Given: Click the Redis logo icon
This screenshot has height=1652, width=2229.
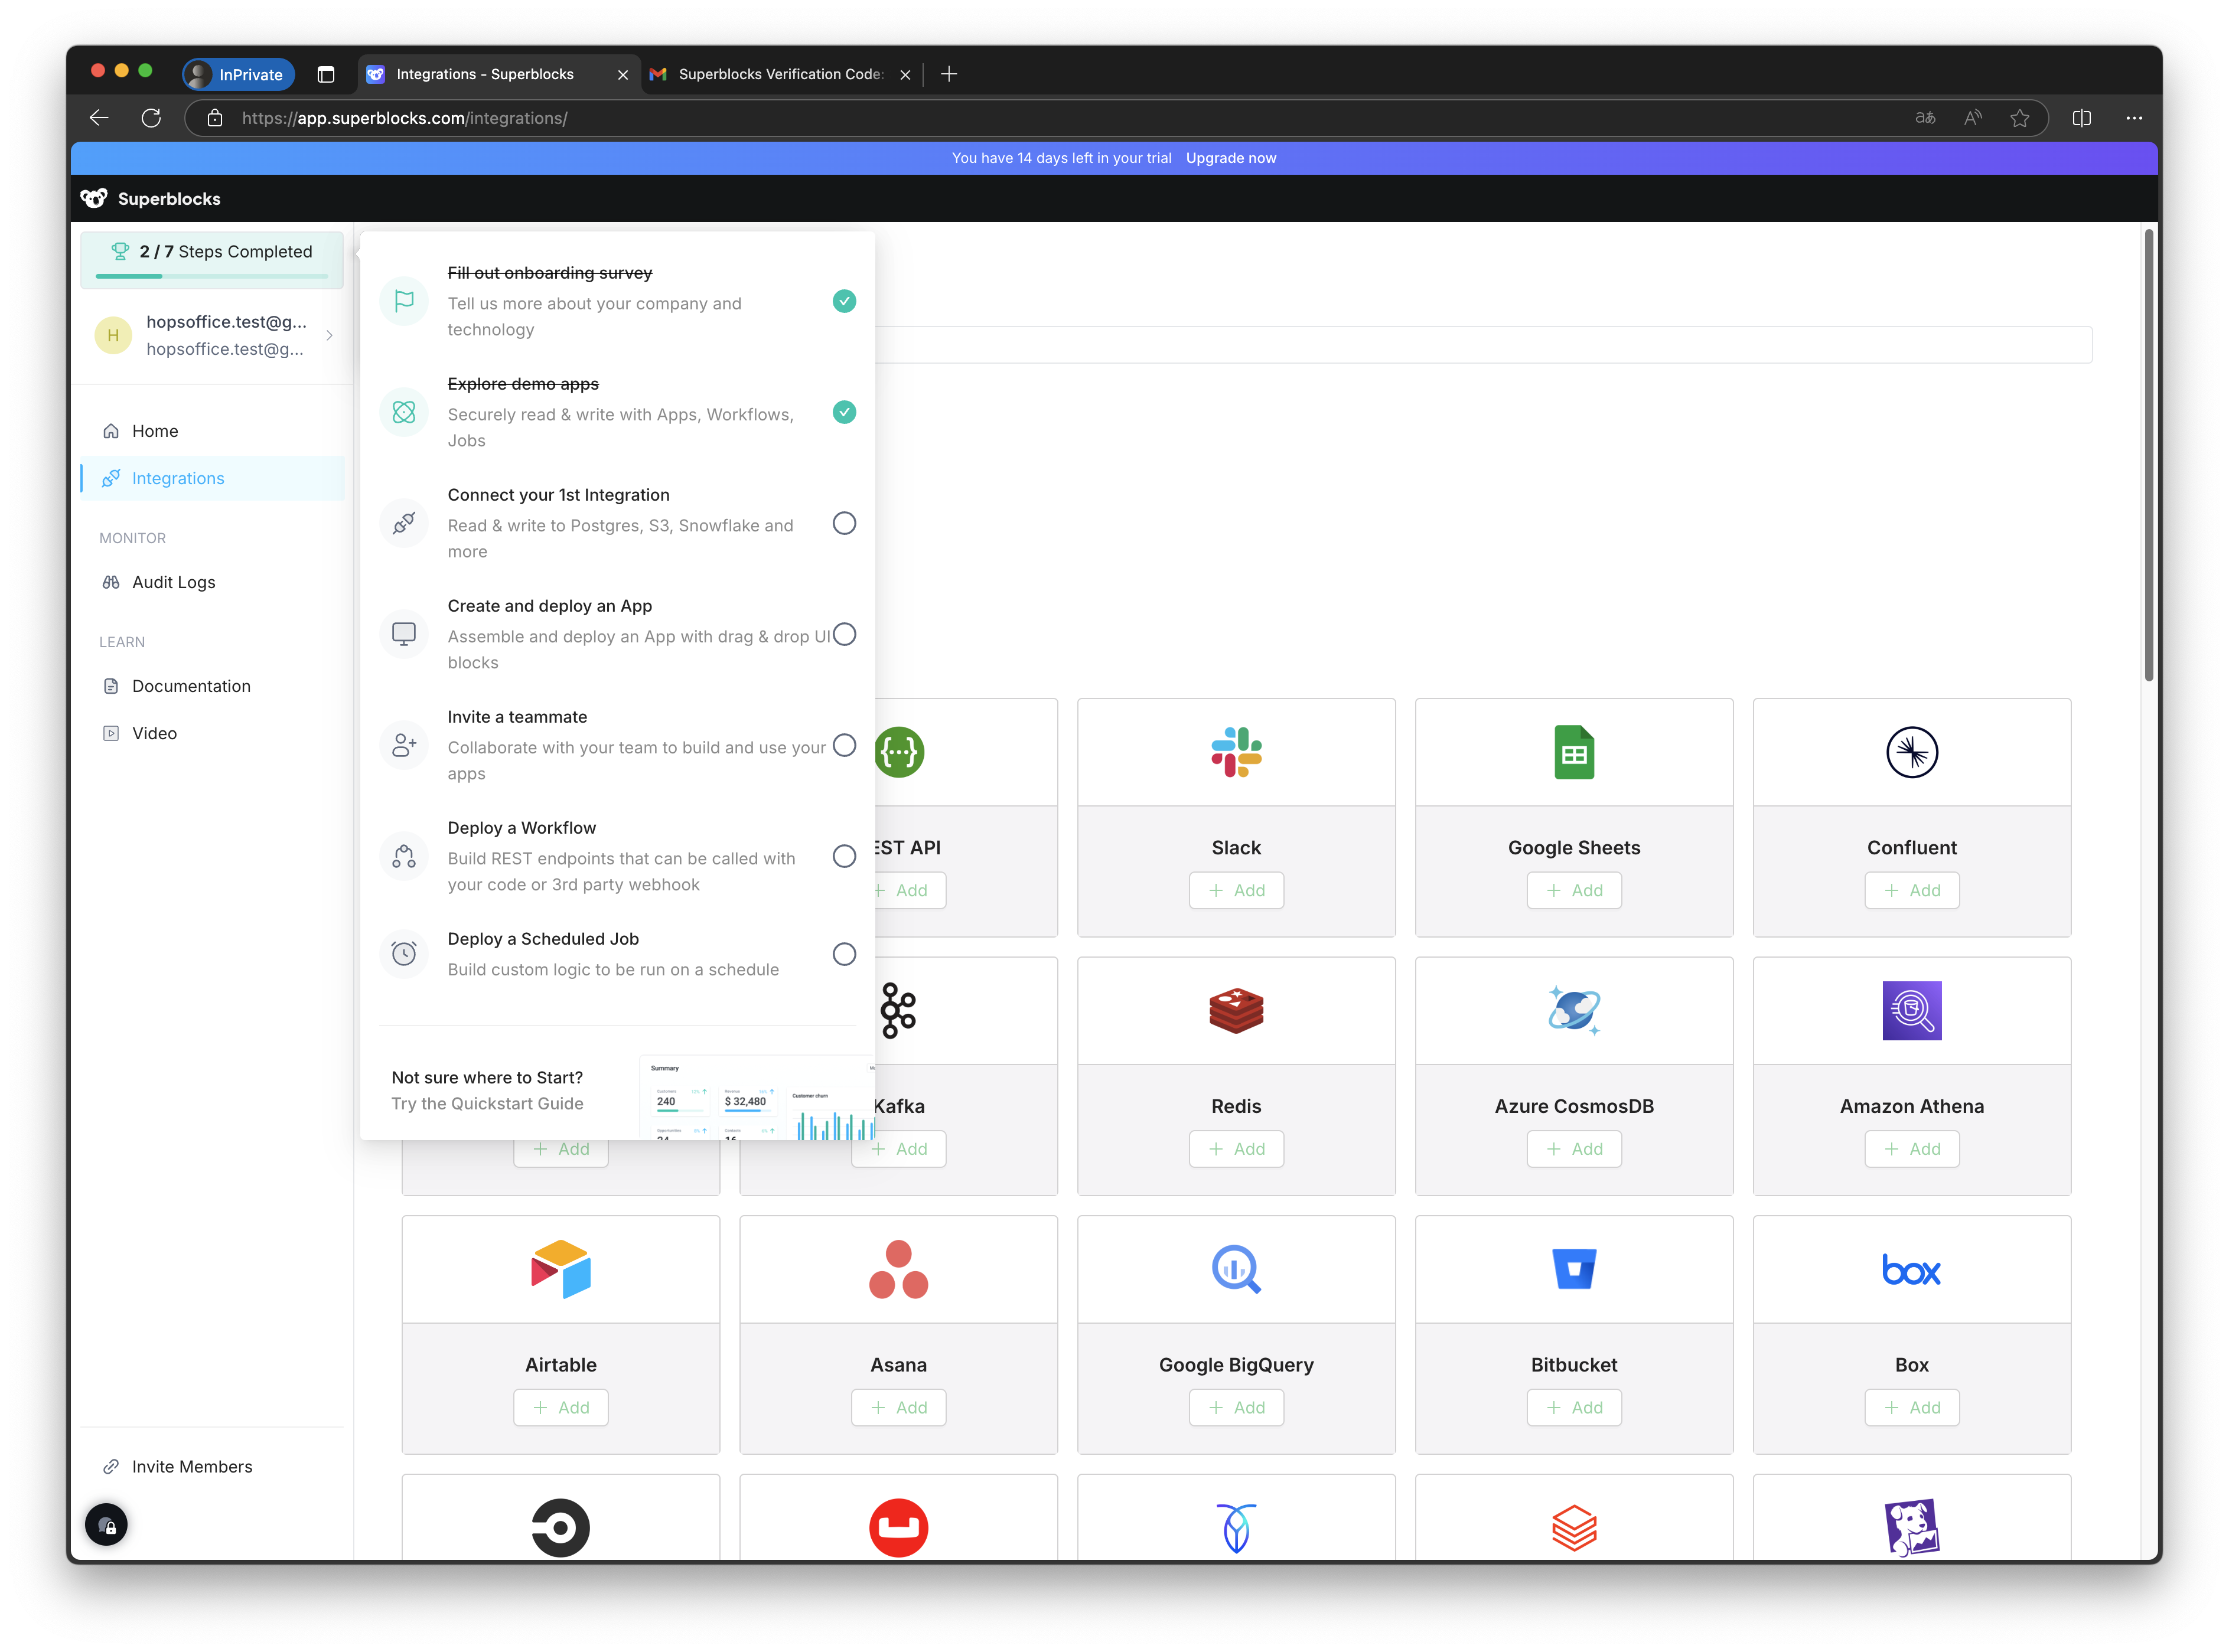Looking at the screenshot, I should [x=1237, y=1011].
